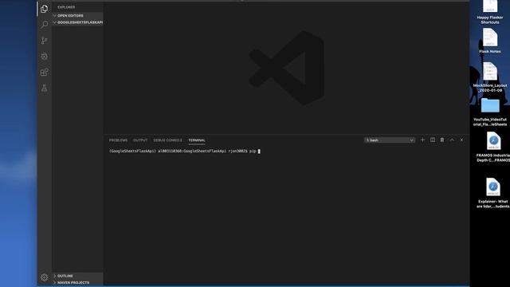
Task: Expand the Outline section
Action: tap(77, 276)
